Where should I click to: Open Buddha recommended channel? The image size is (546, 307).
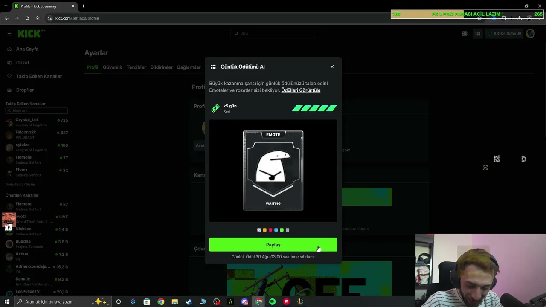pos(37,244)
